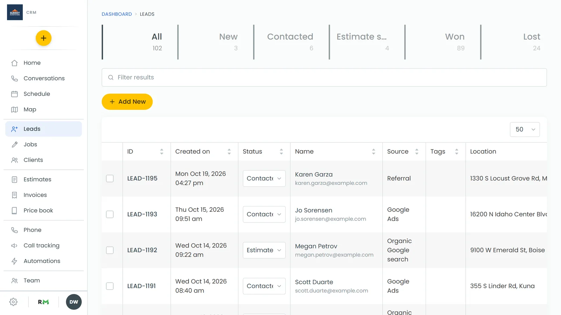The width and height of the screenshot is (561, 315).
Task: Click the Conversations phone icon
Action: coord(14,78)
